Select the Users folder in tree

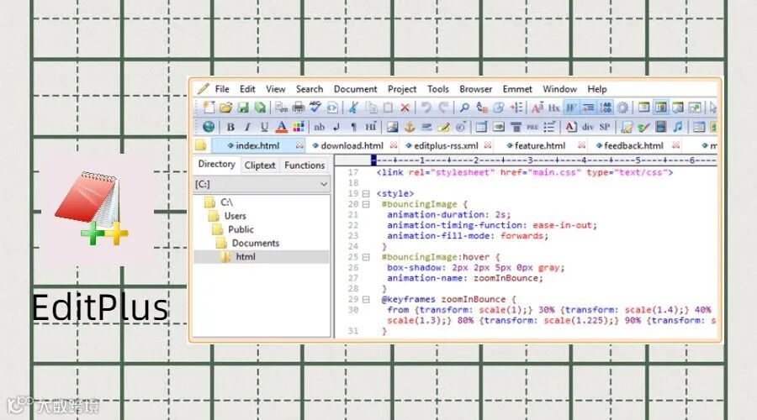[236, 216]
